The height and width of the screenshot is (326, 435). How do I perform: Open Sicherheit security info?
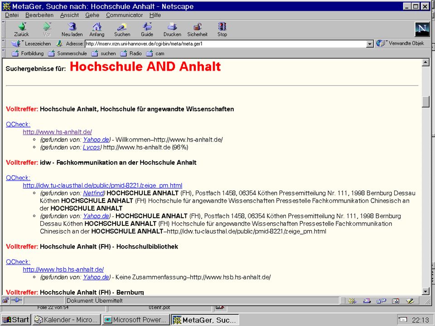[x=197, y=29]
